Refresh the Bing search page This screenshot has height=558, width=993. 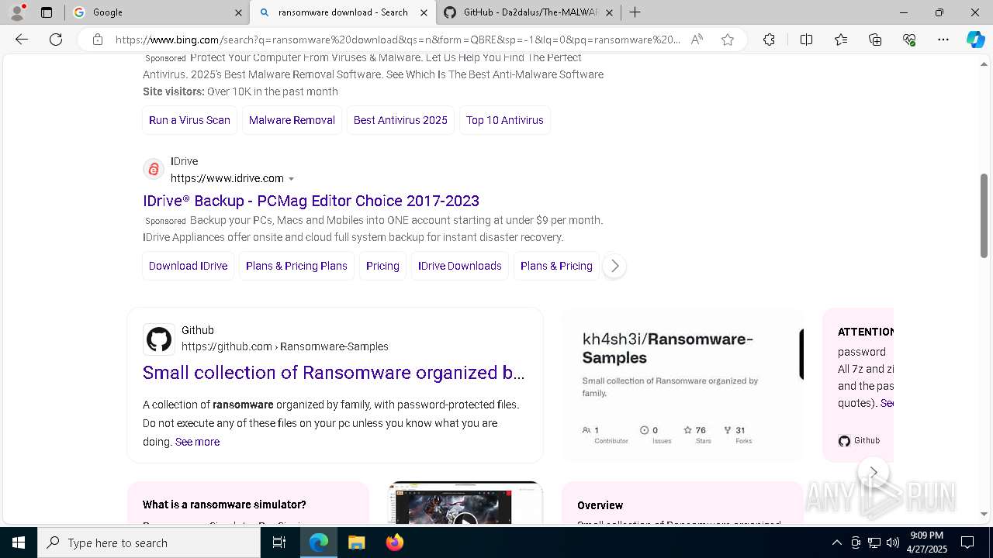click(x=56, y=40)
